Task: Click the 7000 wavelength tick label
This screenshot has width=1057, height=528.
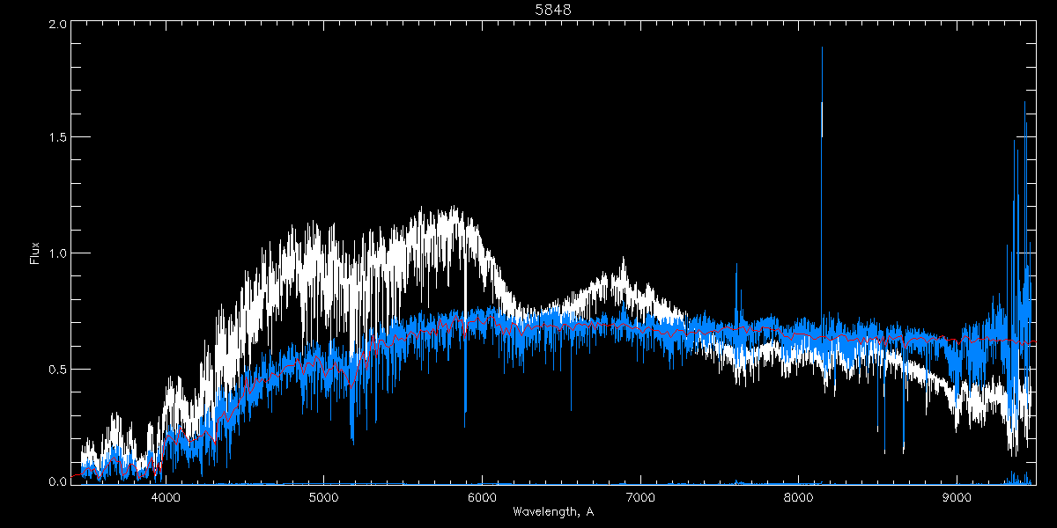Action: tap(640, 498)
